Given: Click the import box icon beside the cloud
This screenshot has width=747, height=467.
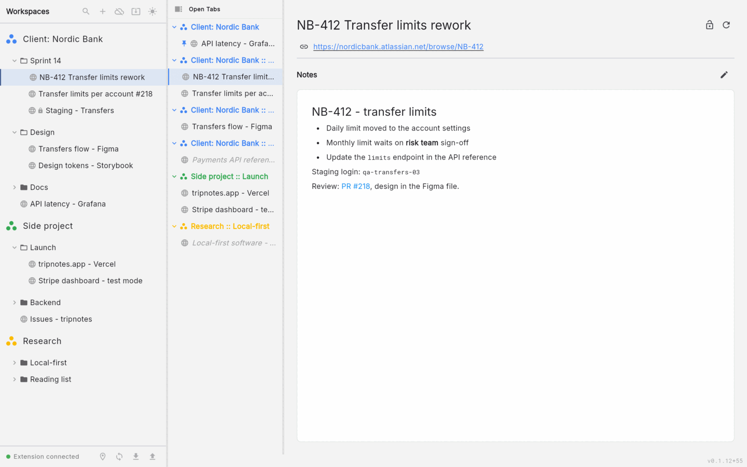Looking at the screenshot, I should tap(136, 11).
